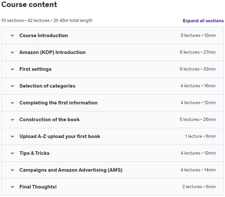Screen dimensions: 225x197
Task: Expand Upload A-Z upload your first book chevron
Action: tap(12, 137)
